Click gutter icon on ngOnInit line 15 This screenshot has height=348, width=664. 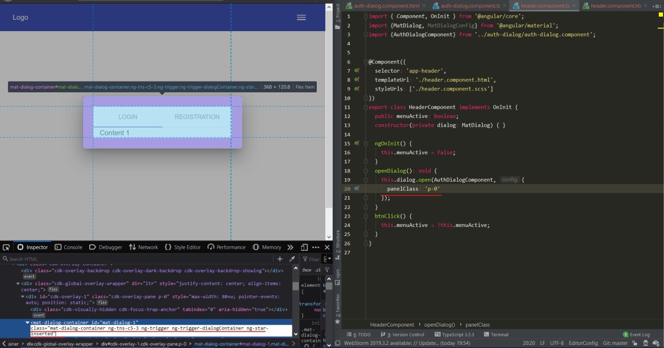356,143
